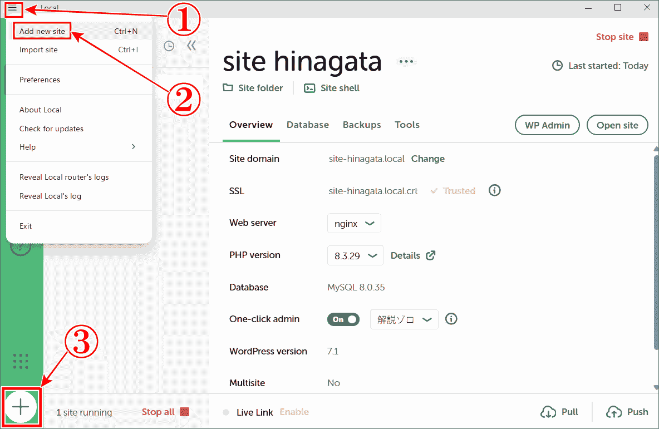Click the site-hinagata.local domain text
The image size is (659, 429).
[x=366, y=159]
